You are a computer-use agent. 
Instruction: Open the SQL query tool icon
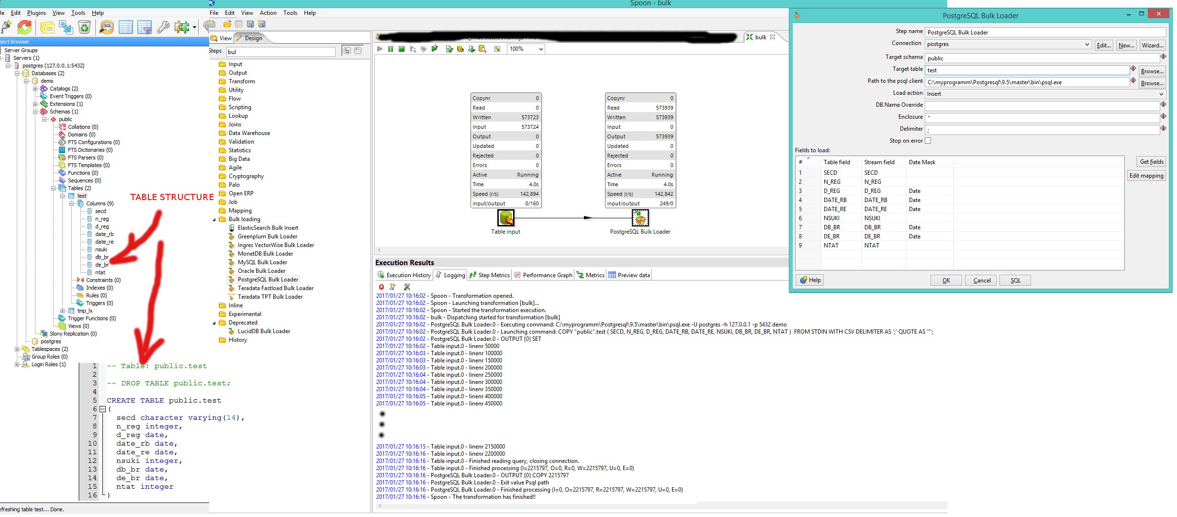click(x=107, y=27)
